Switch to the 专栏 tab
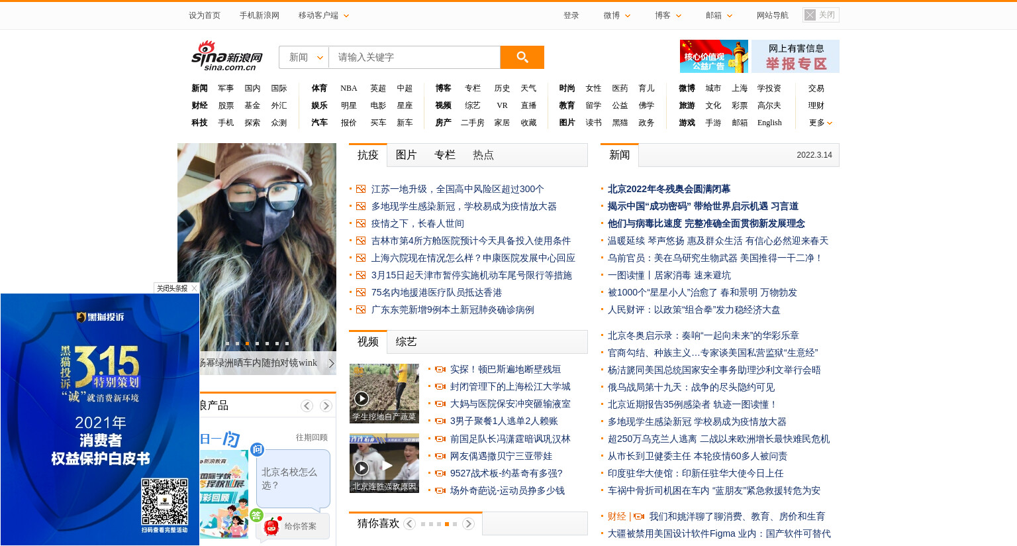This screenshot has width=1017, height=546. click(445, 155)
